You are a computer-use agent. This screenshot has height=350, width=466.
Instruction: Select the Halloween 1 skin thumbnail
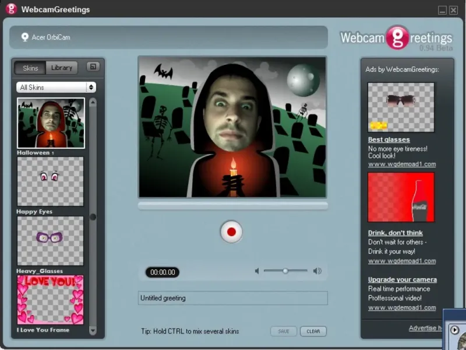coord(51,123)
